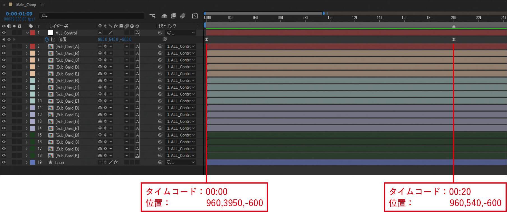Enable motion blur for the composition
Viewport: 507px width, 212px height.
point(183,16)
